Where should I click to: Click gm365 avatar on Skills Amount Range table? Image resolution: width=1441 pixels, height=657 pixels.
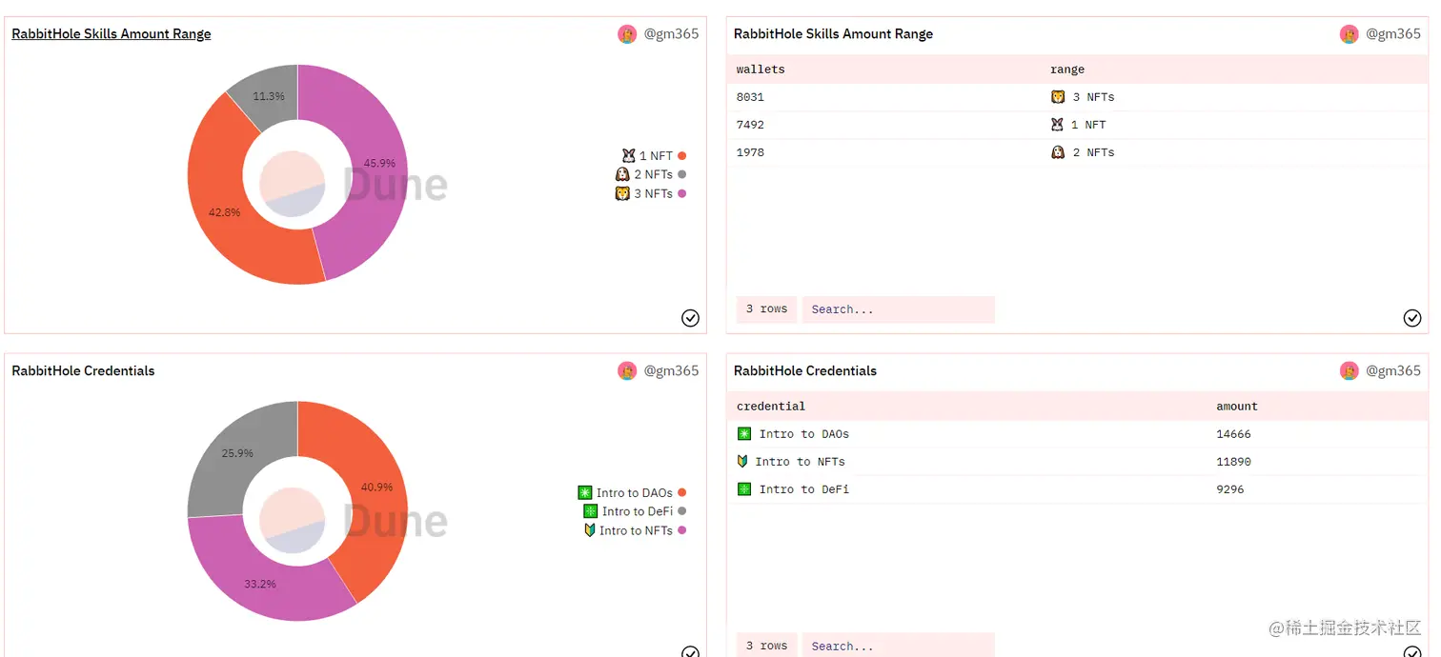(x=1350, y=33)
